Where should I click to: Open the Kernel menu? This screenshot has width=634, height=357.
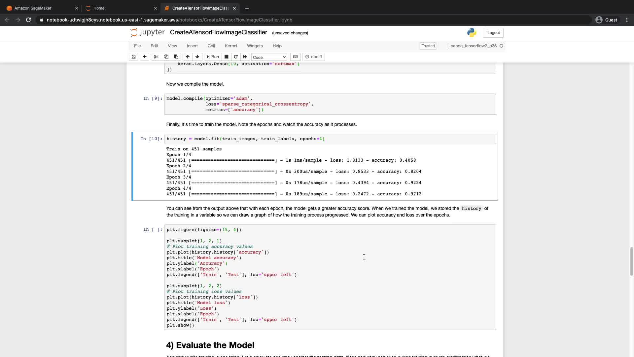pos(231,46)
